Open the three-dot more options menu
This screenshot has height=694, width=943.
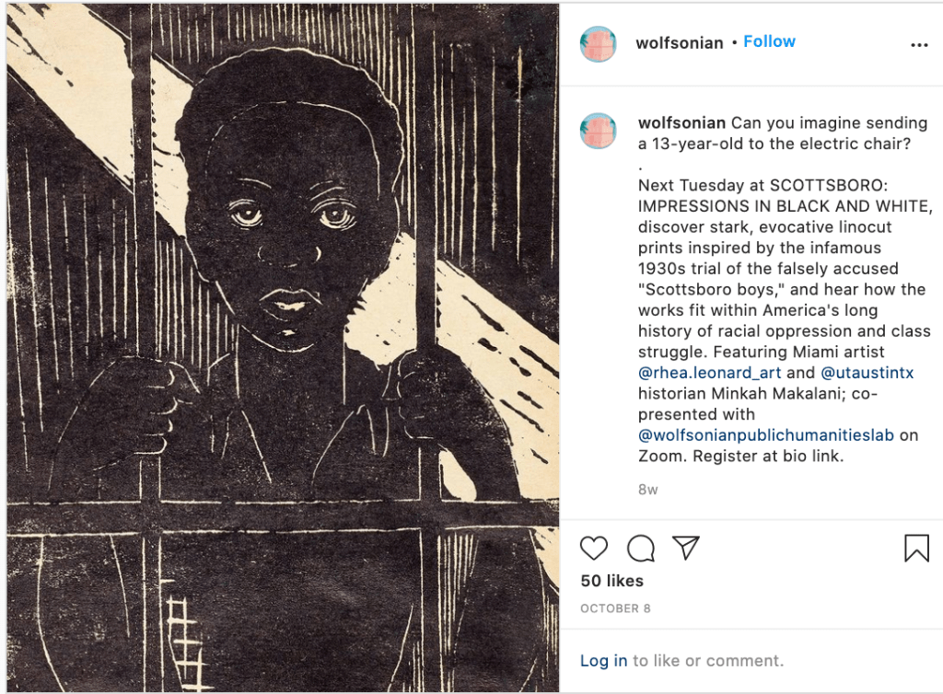coord(919,45)
